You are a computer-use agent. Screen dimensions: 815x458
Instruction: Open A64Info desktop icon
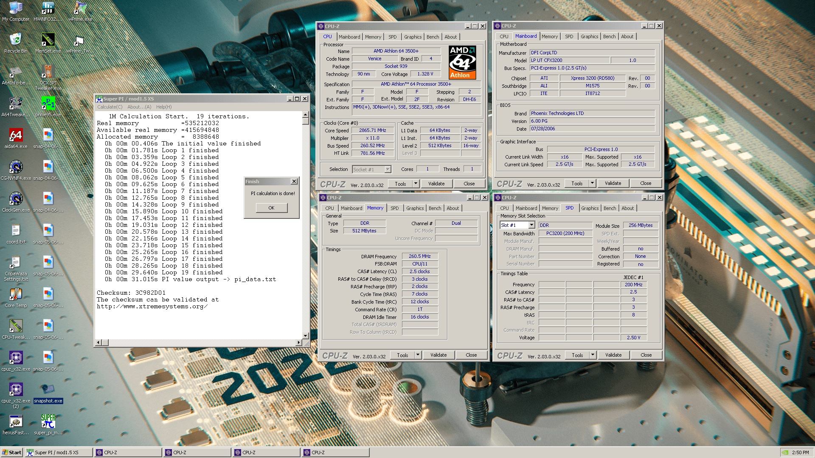coord(16,75)
